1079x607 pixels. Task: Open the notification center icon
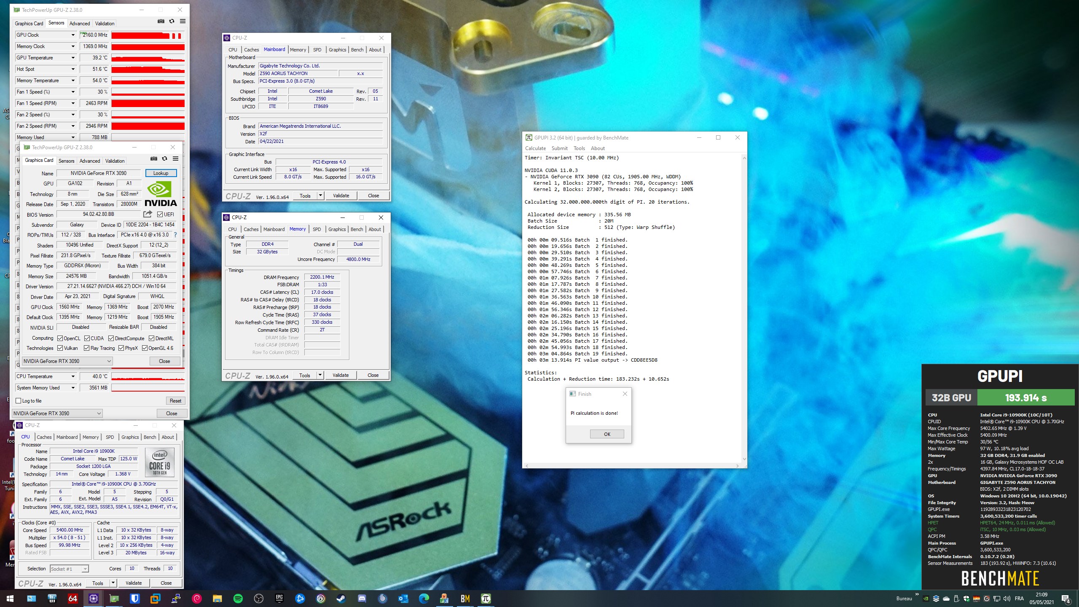pyautogui.click(x=1066, y=599)
